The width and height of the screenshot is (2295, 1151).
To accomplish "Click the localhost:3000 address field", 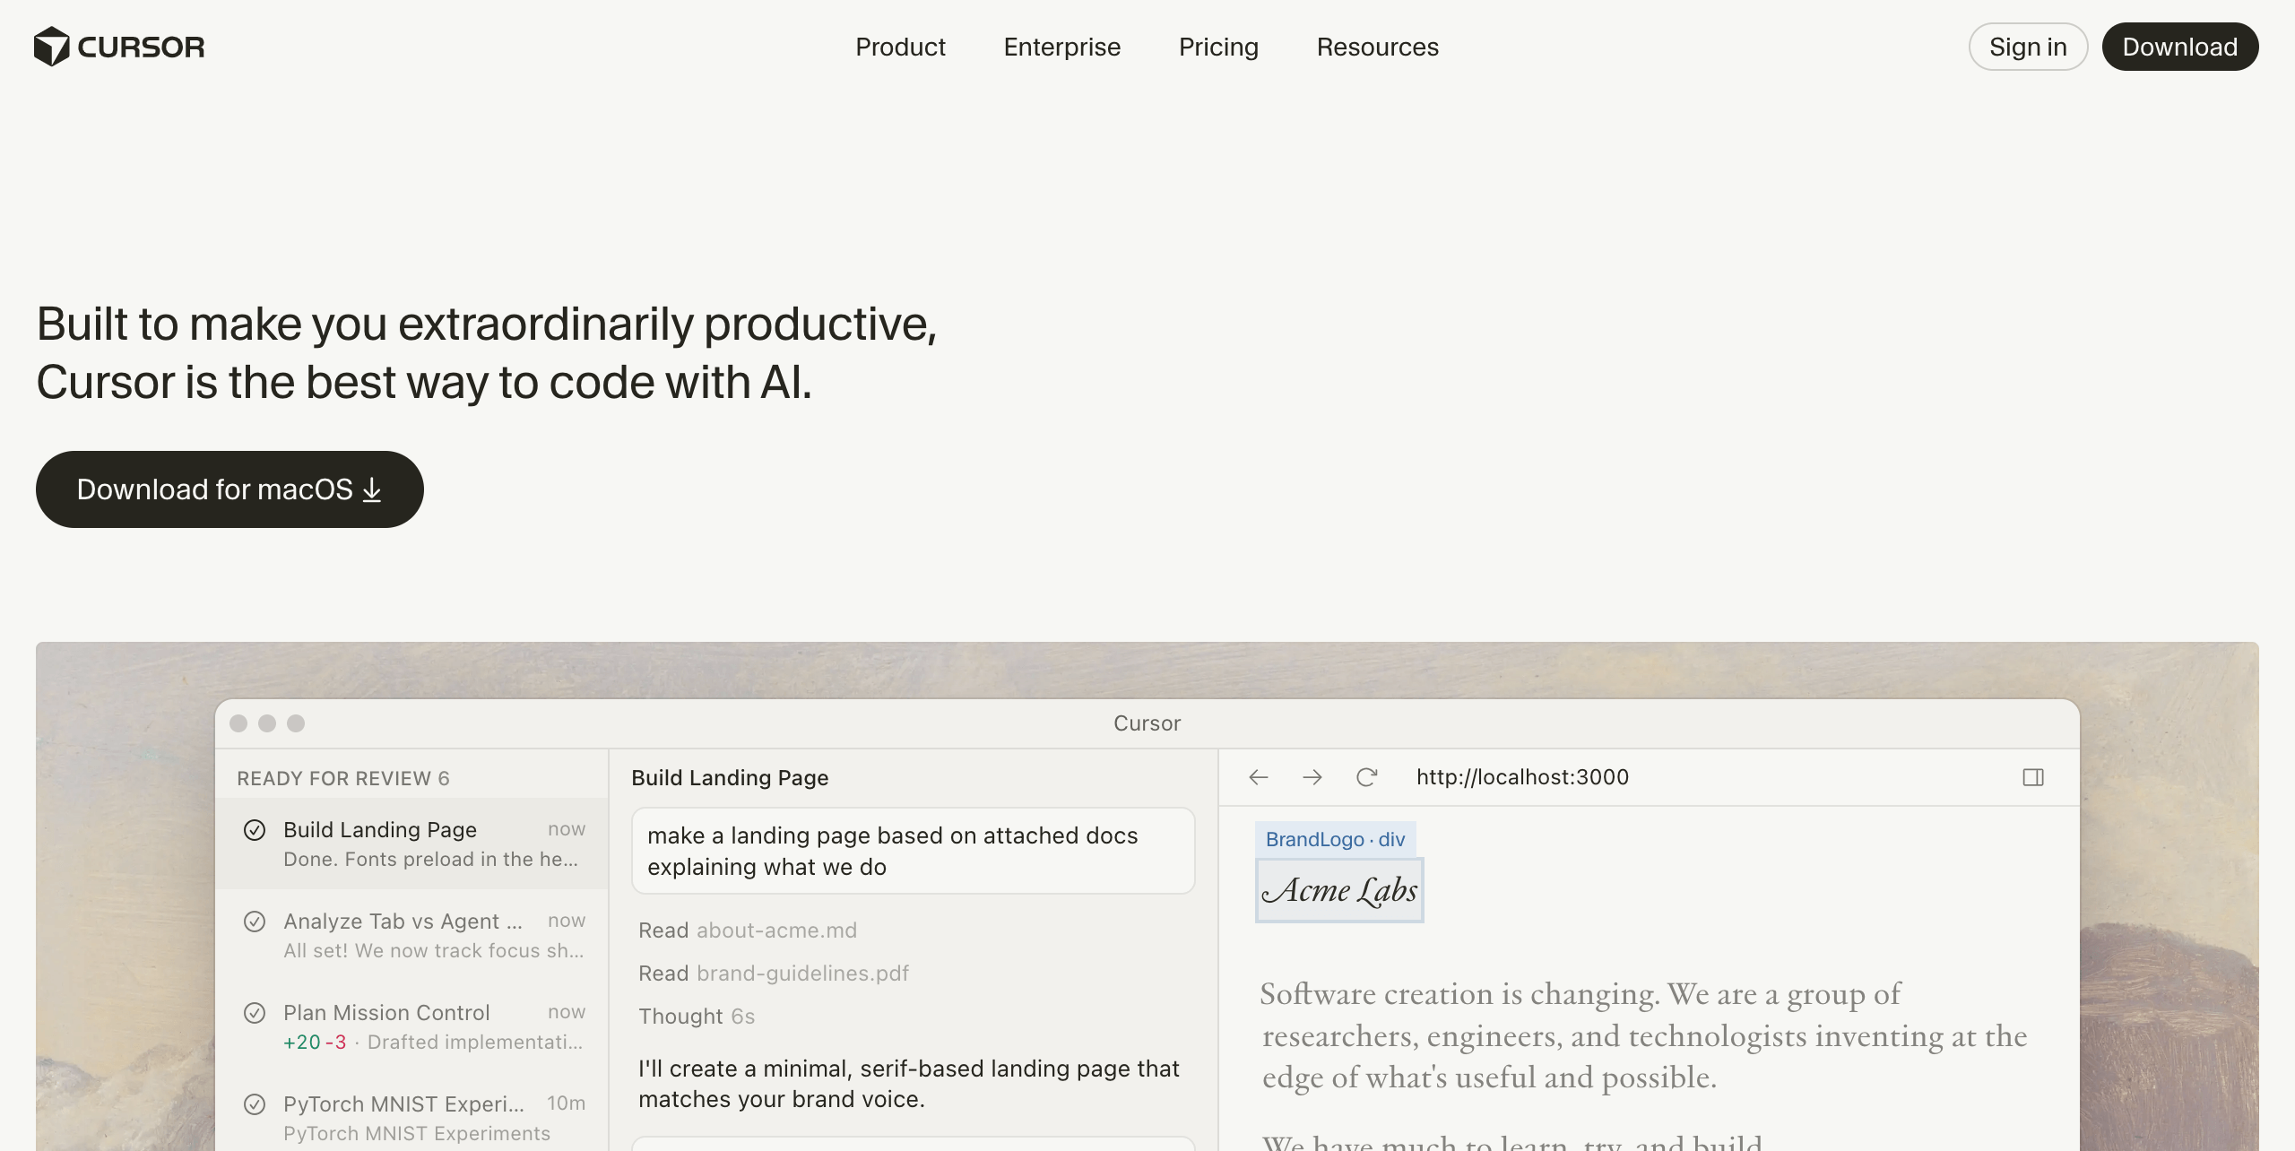I will point(1522,777).
